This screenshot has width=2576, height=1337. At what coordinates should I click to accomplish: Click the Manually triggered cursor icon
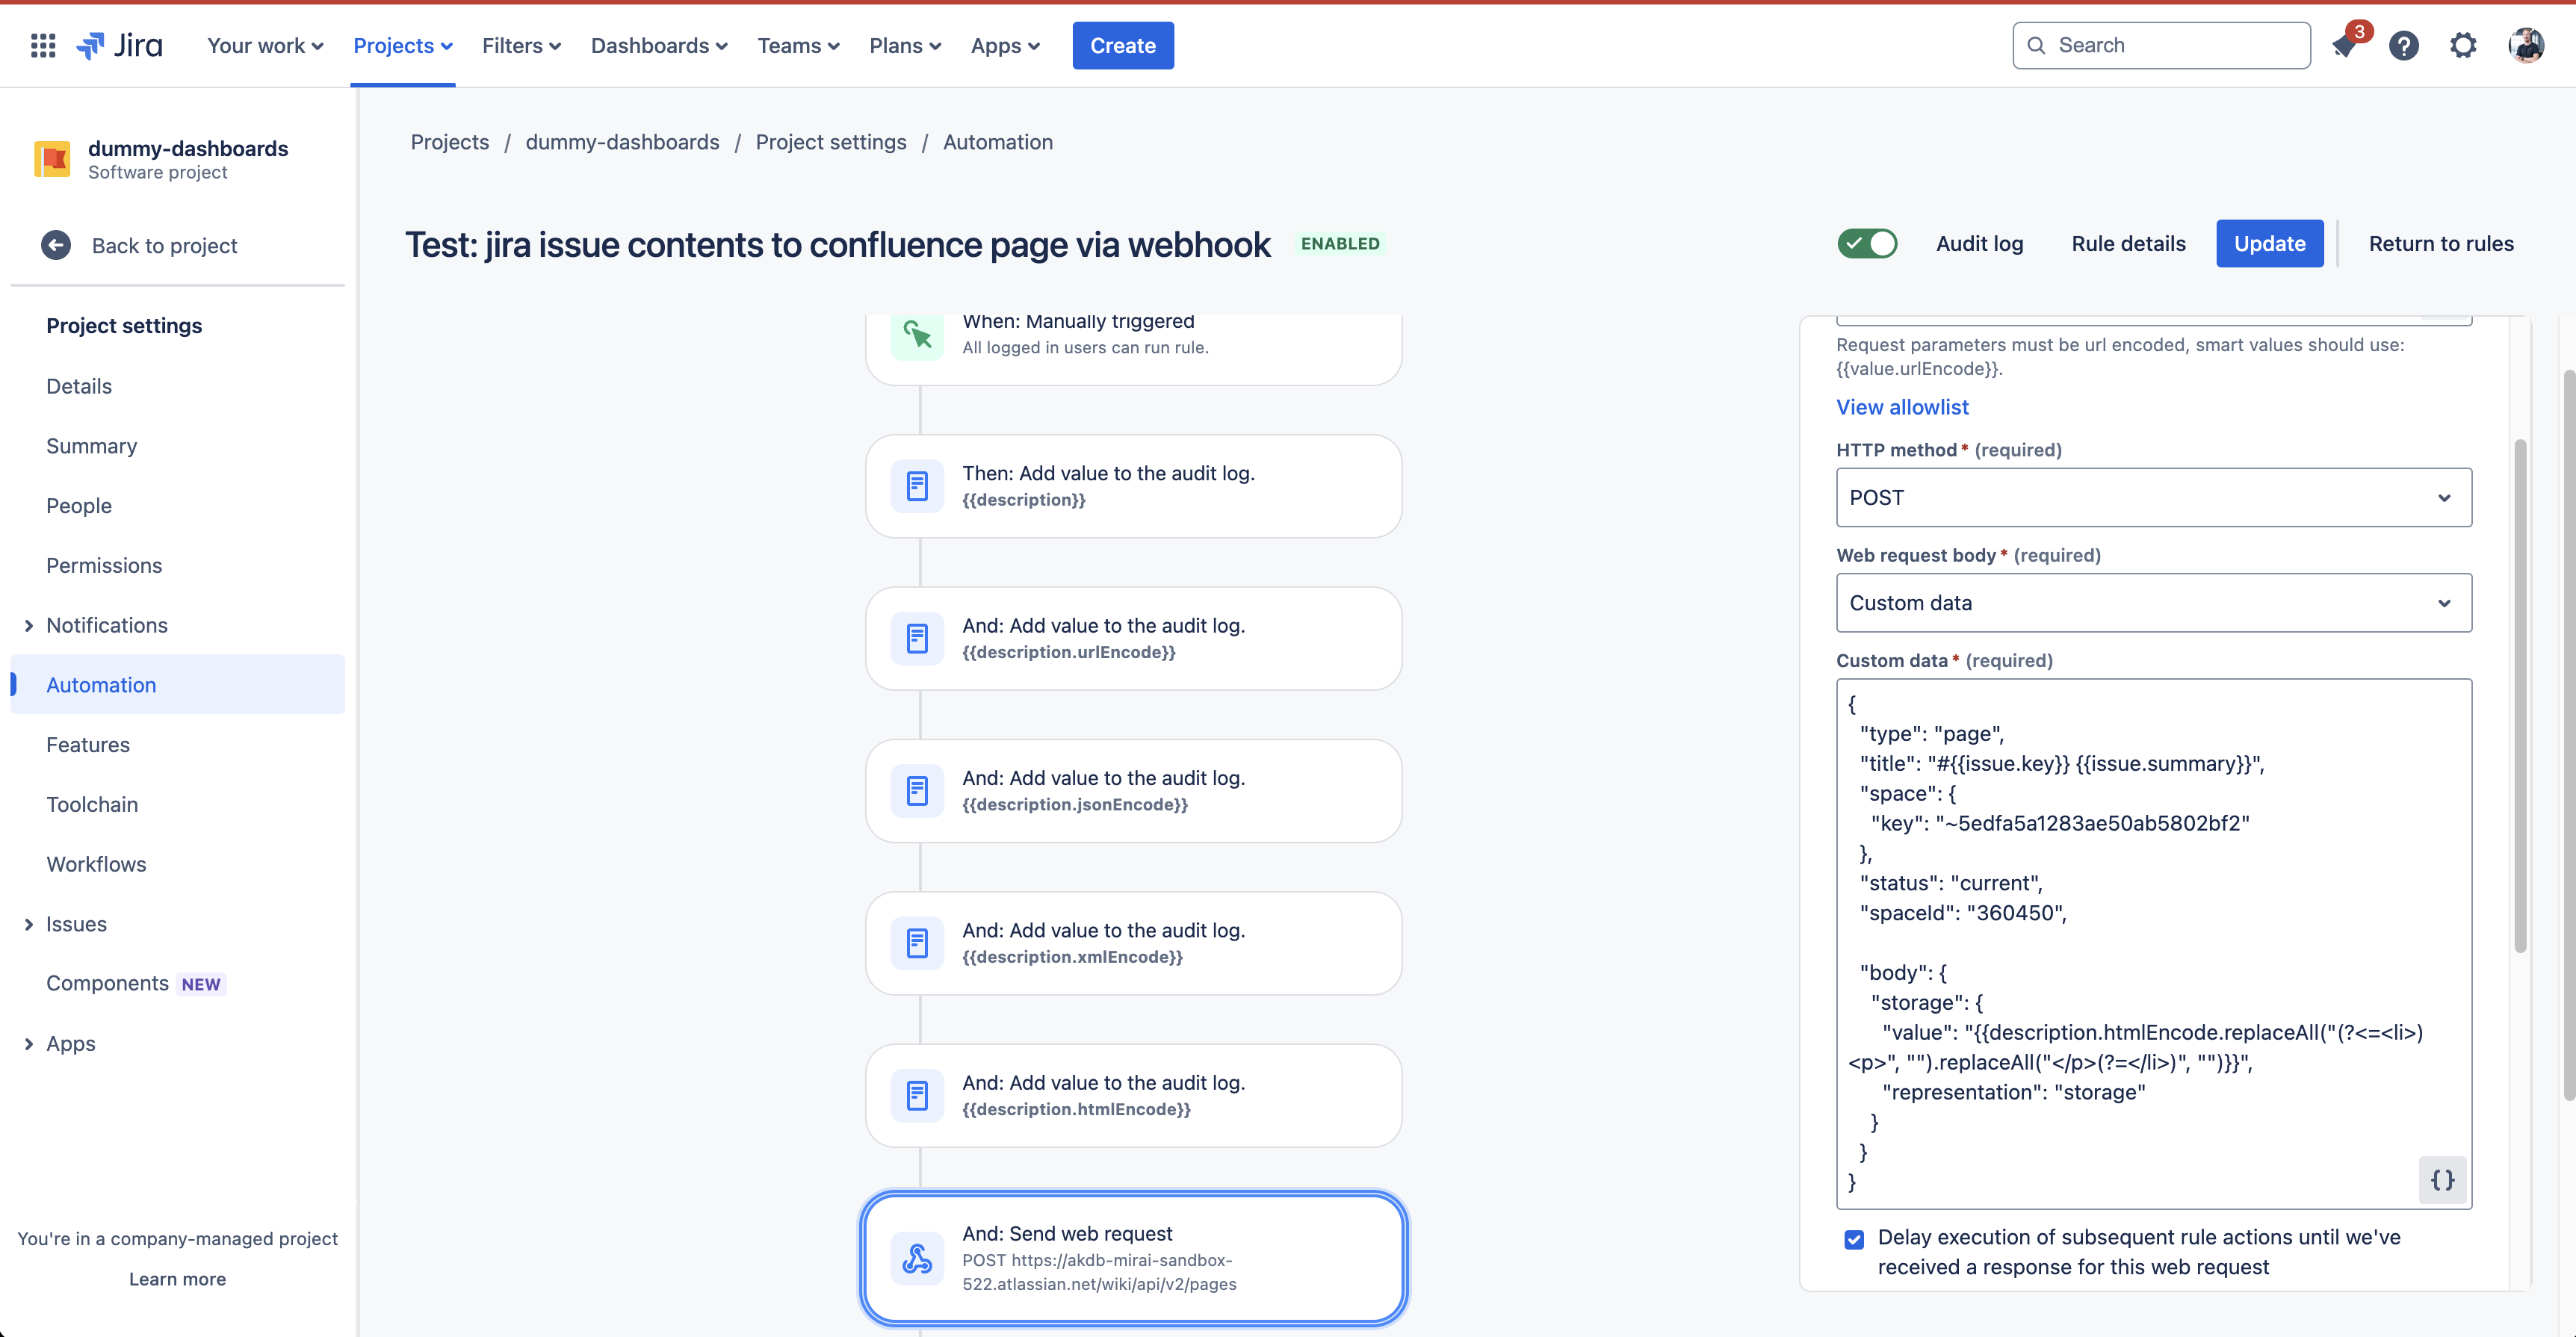click(917, 334)
